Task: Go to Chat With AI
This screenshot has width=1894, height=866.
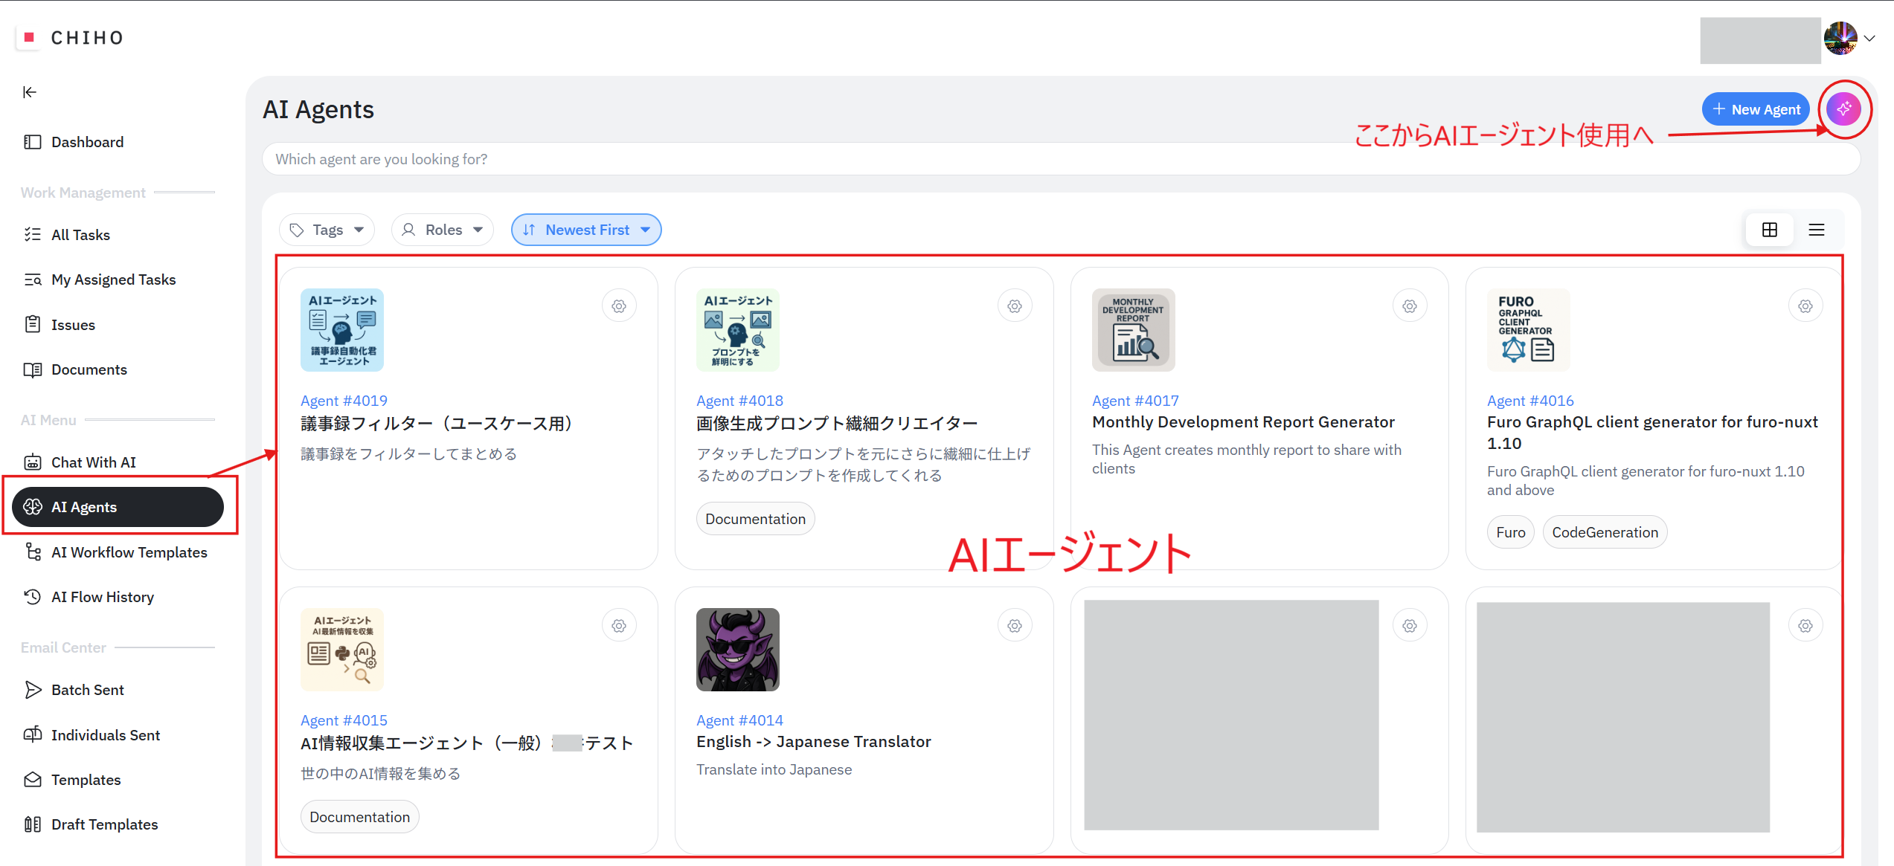Action: click(93, 462)
